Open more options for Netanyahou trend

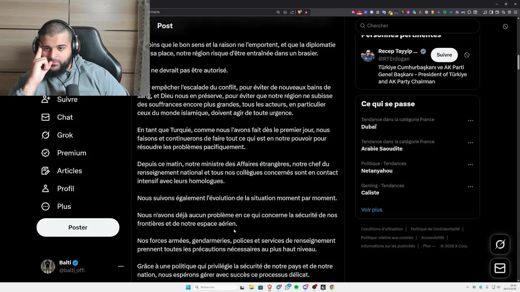point(470,165)
